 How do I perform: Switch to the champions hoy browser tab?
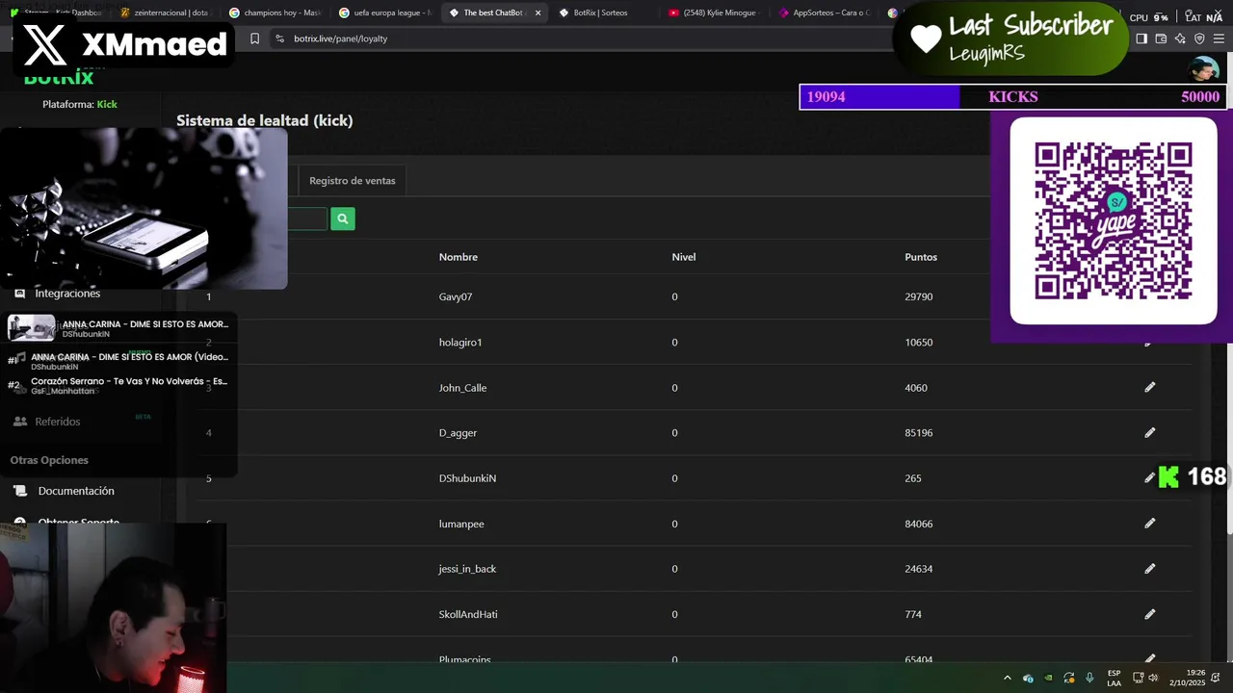pos(275,13)
